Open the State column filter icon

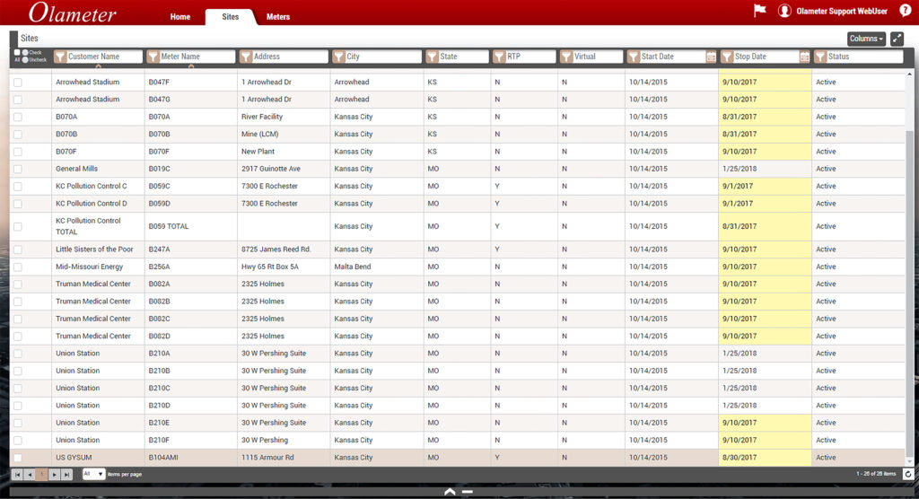pos(432,57)
